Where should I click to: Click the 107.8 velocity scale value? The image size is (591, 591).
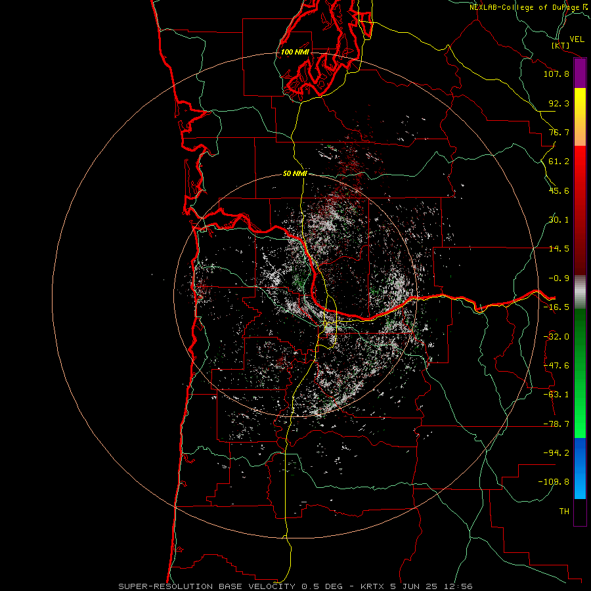point(556,74)
